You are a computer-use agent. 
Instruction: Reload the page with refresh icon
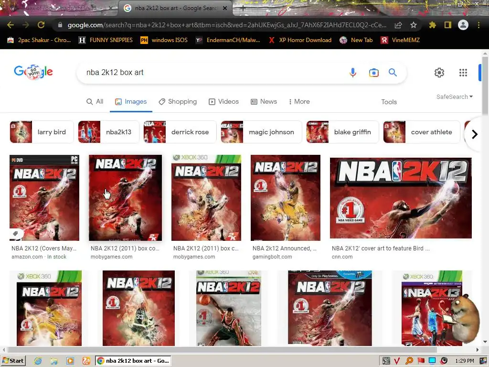pos(41,25)
